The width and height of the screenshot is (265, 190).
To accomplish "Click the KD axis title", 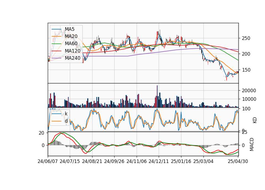I will [255, 120].
